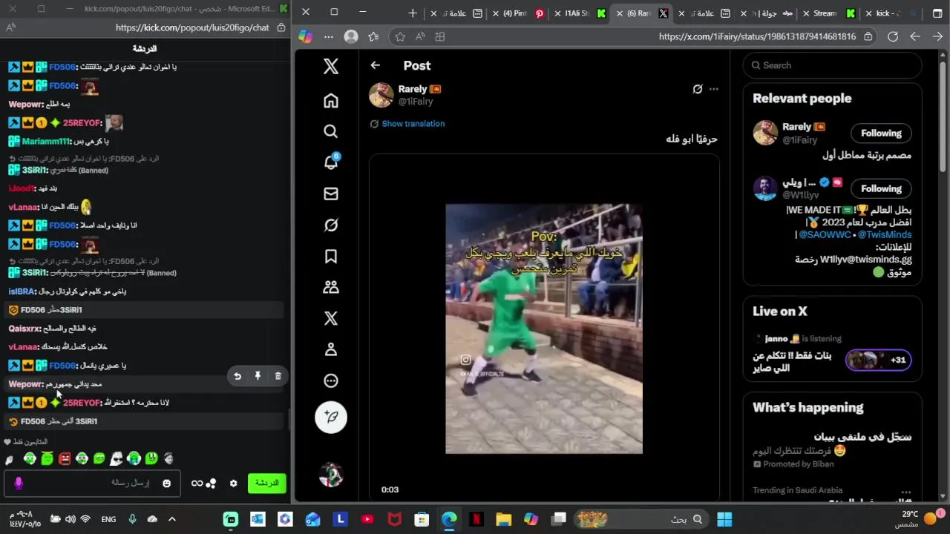Open account avatar at X sidebar bottom

pyautogui.click(x=331, y=475)
